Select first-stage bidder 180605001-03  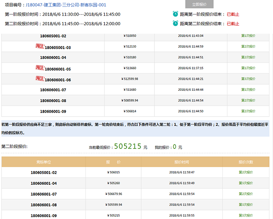tap(58, 48)
